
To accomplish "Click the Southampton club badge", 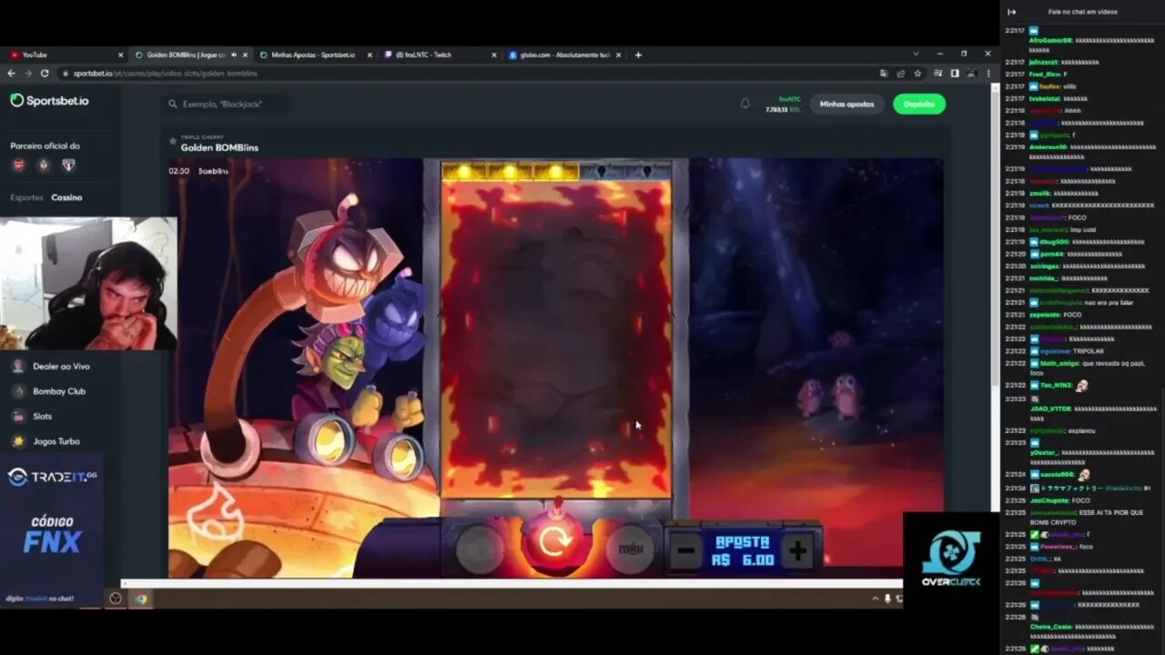I will [x=43, y=166].
